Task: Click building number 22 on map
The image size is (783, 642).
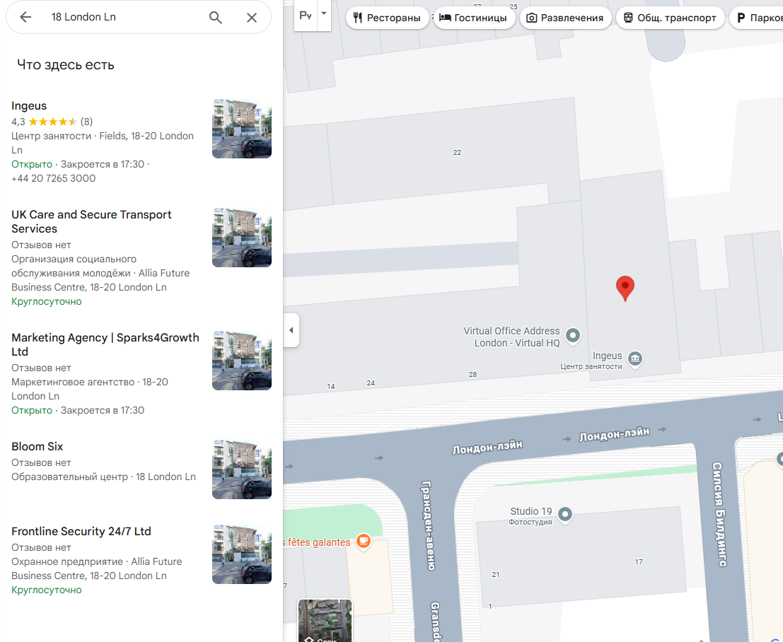Action: [x=457, y=152]
